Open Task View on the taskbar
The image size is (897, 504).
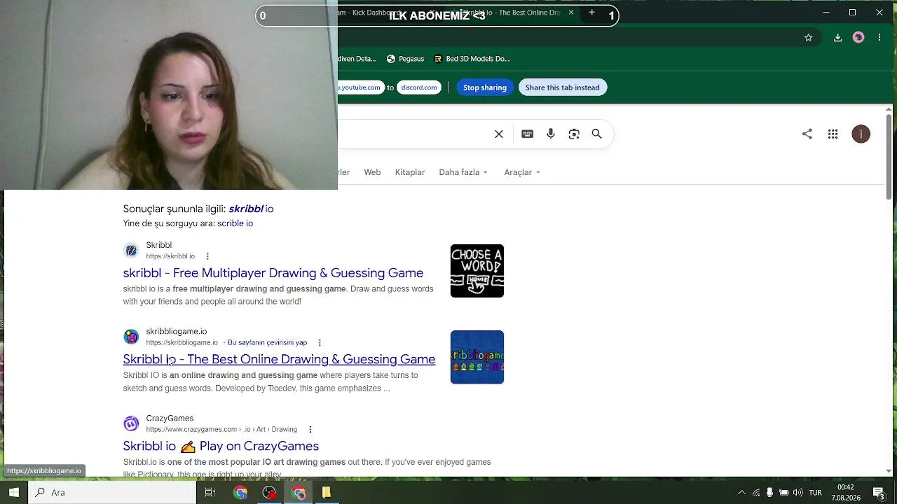pos(210,493)
